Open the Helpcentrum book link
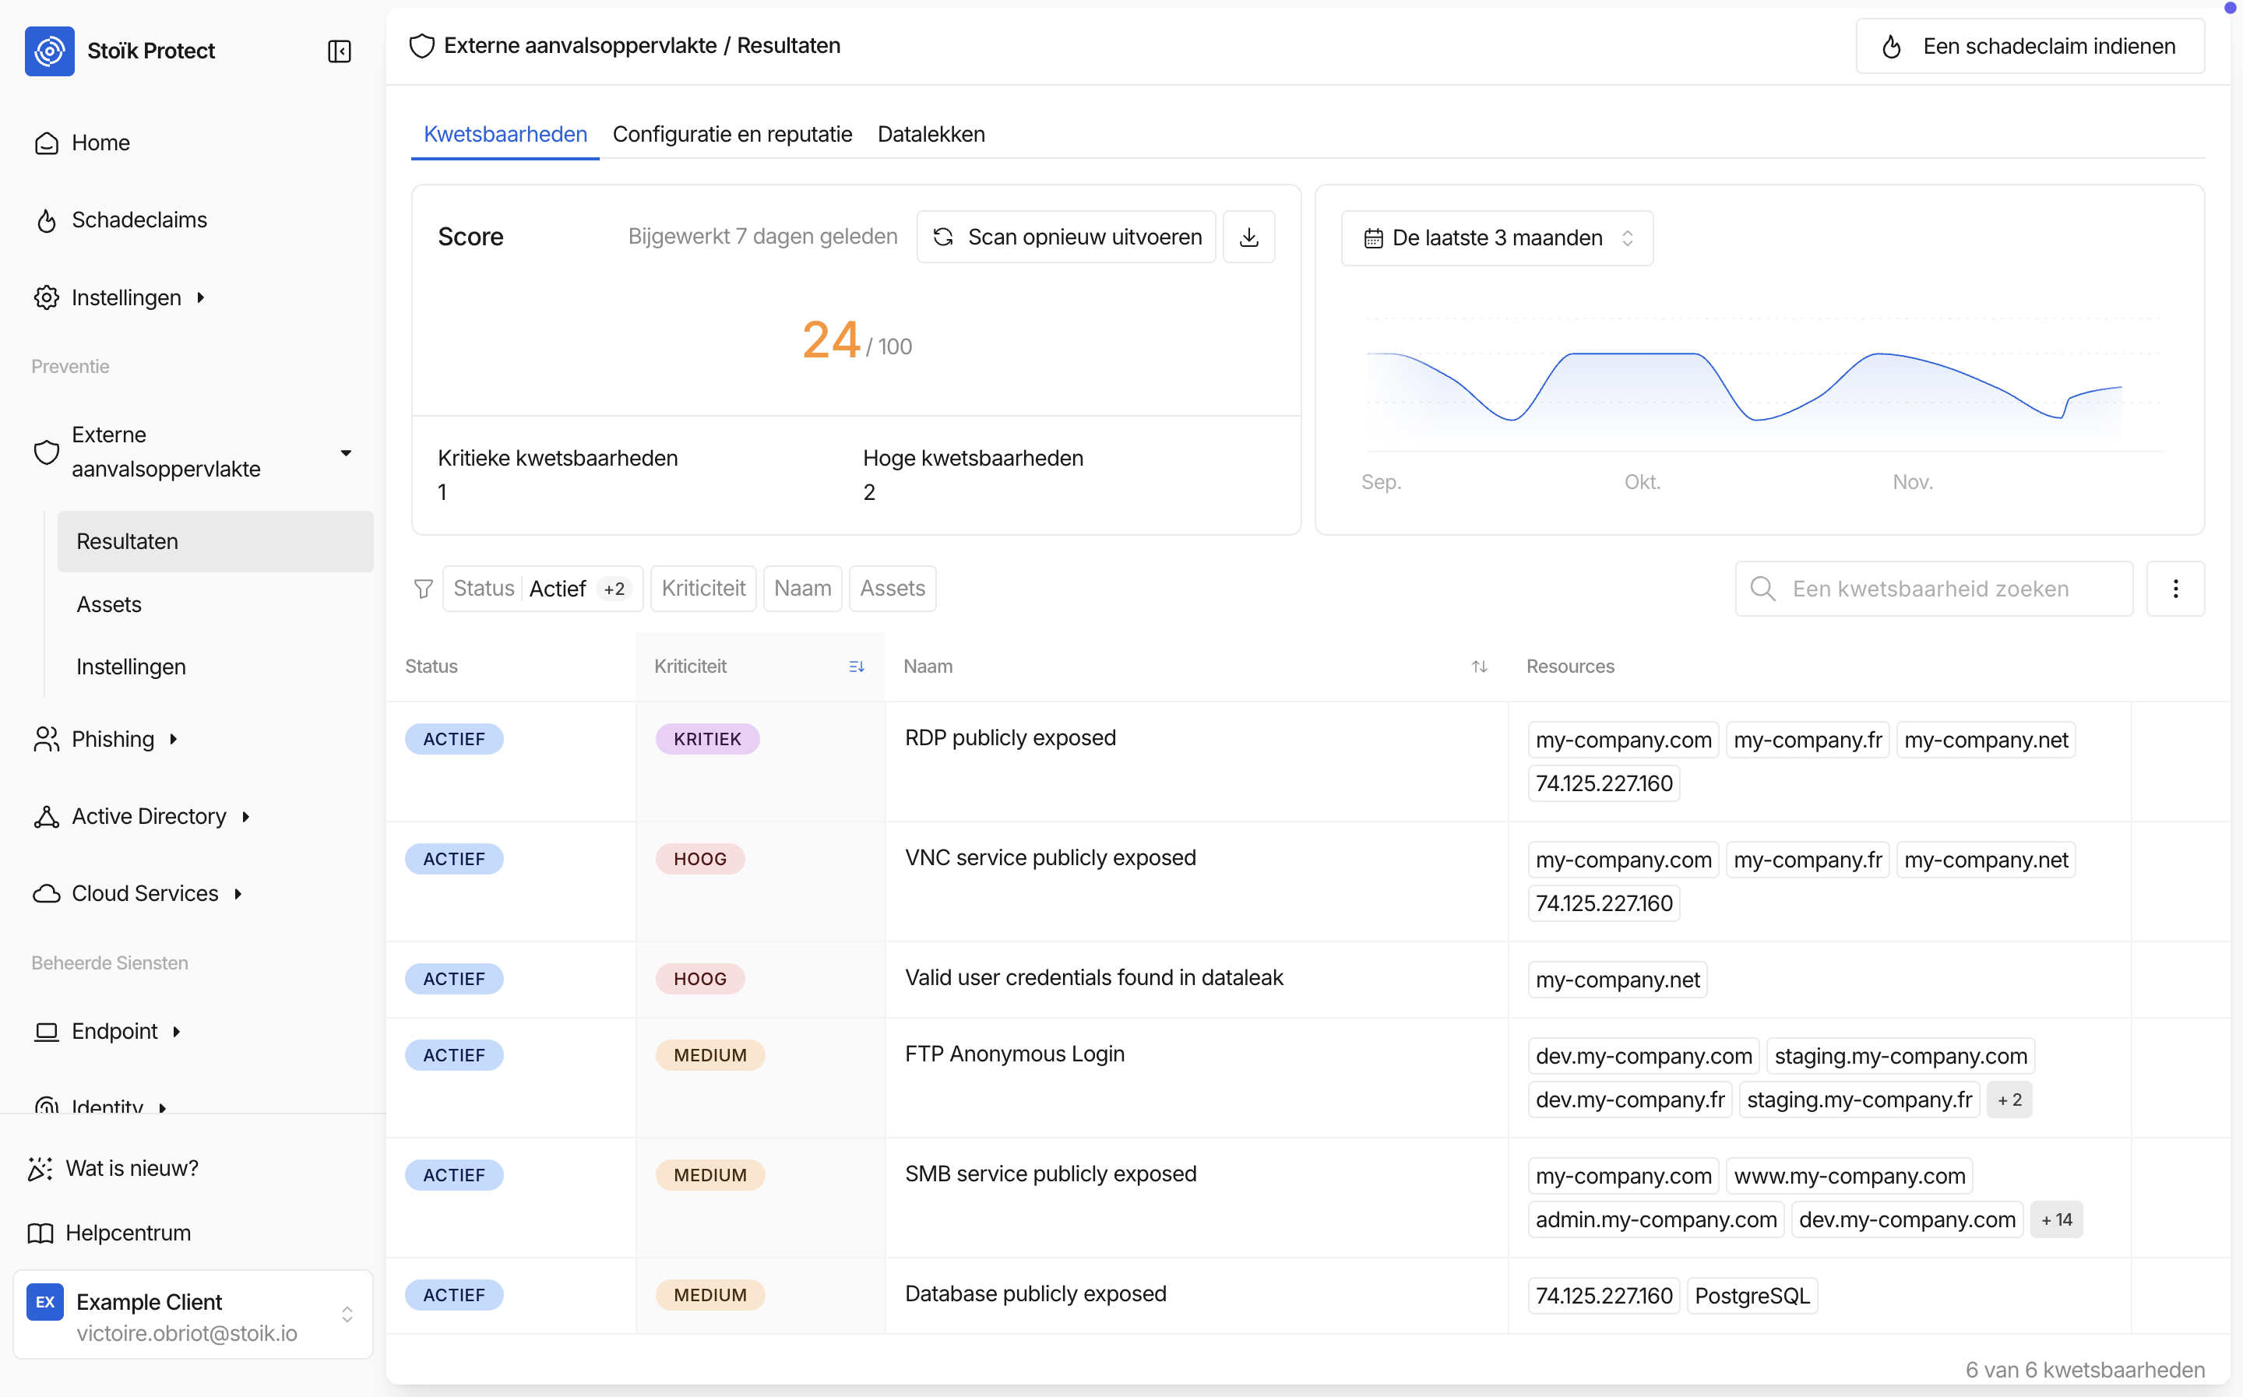 pos(128,1233)
